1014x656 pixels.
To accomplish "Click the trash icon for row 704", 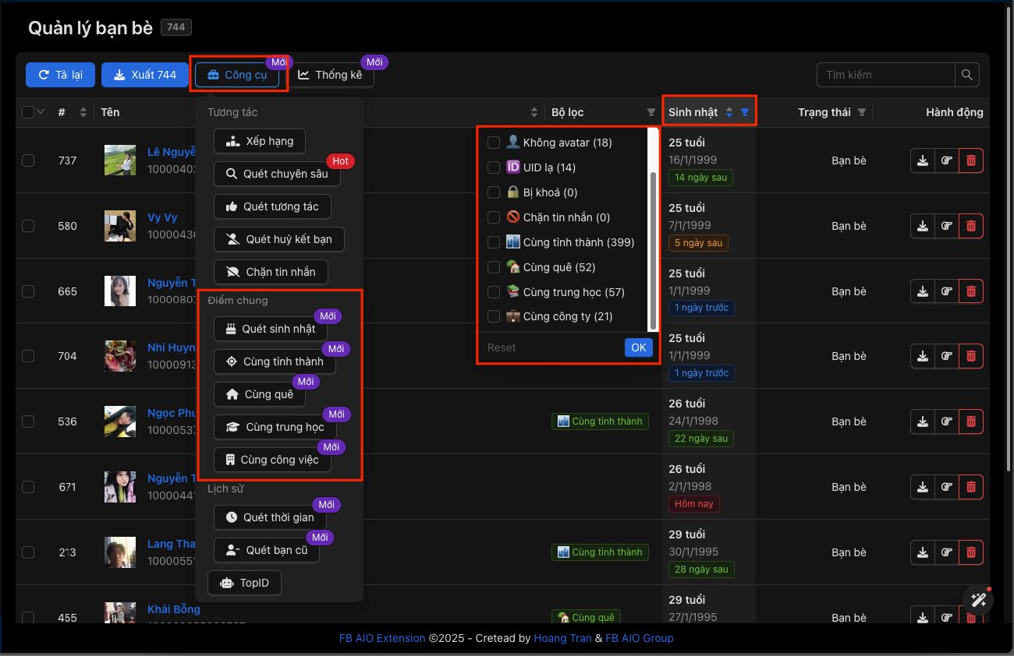I will click(971, 356).
